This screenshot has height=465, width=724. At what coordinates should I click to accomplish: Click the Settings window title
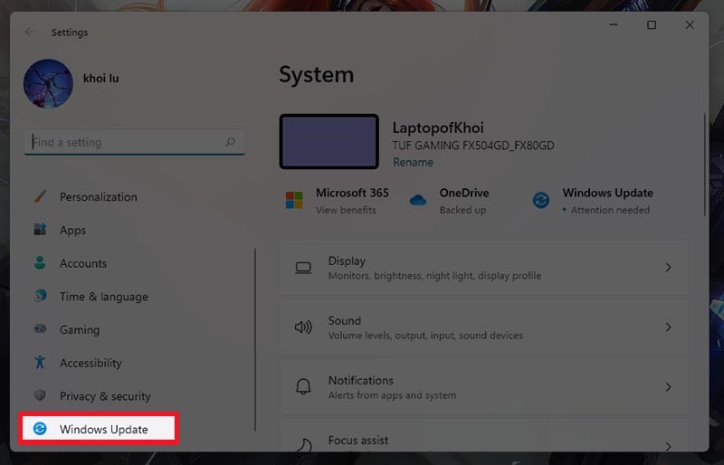70,33
